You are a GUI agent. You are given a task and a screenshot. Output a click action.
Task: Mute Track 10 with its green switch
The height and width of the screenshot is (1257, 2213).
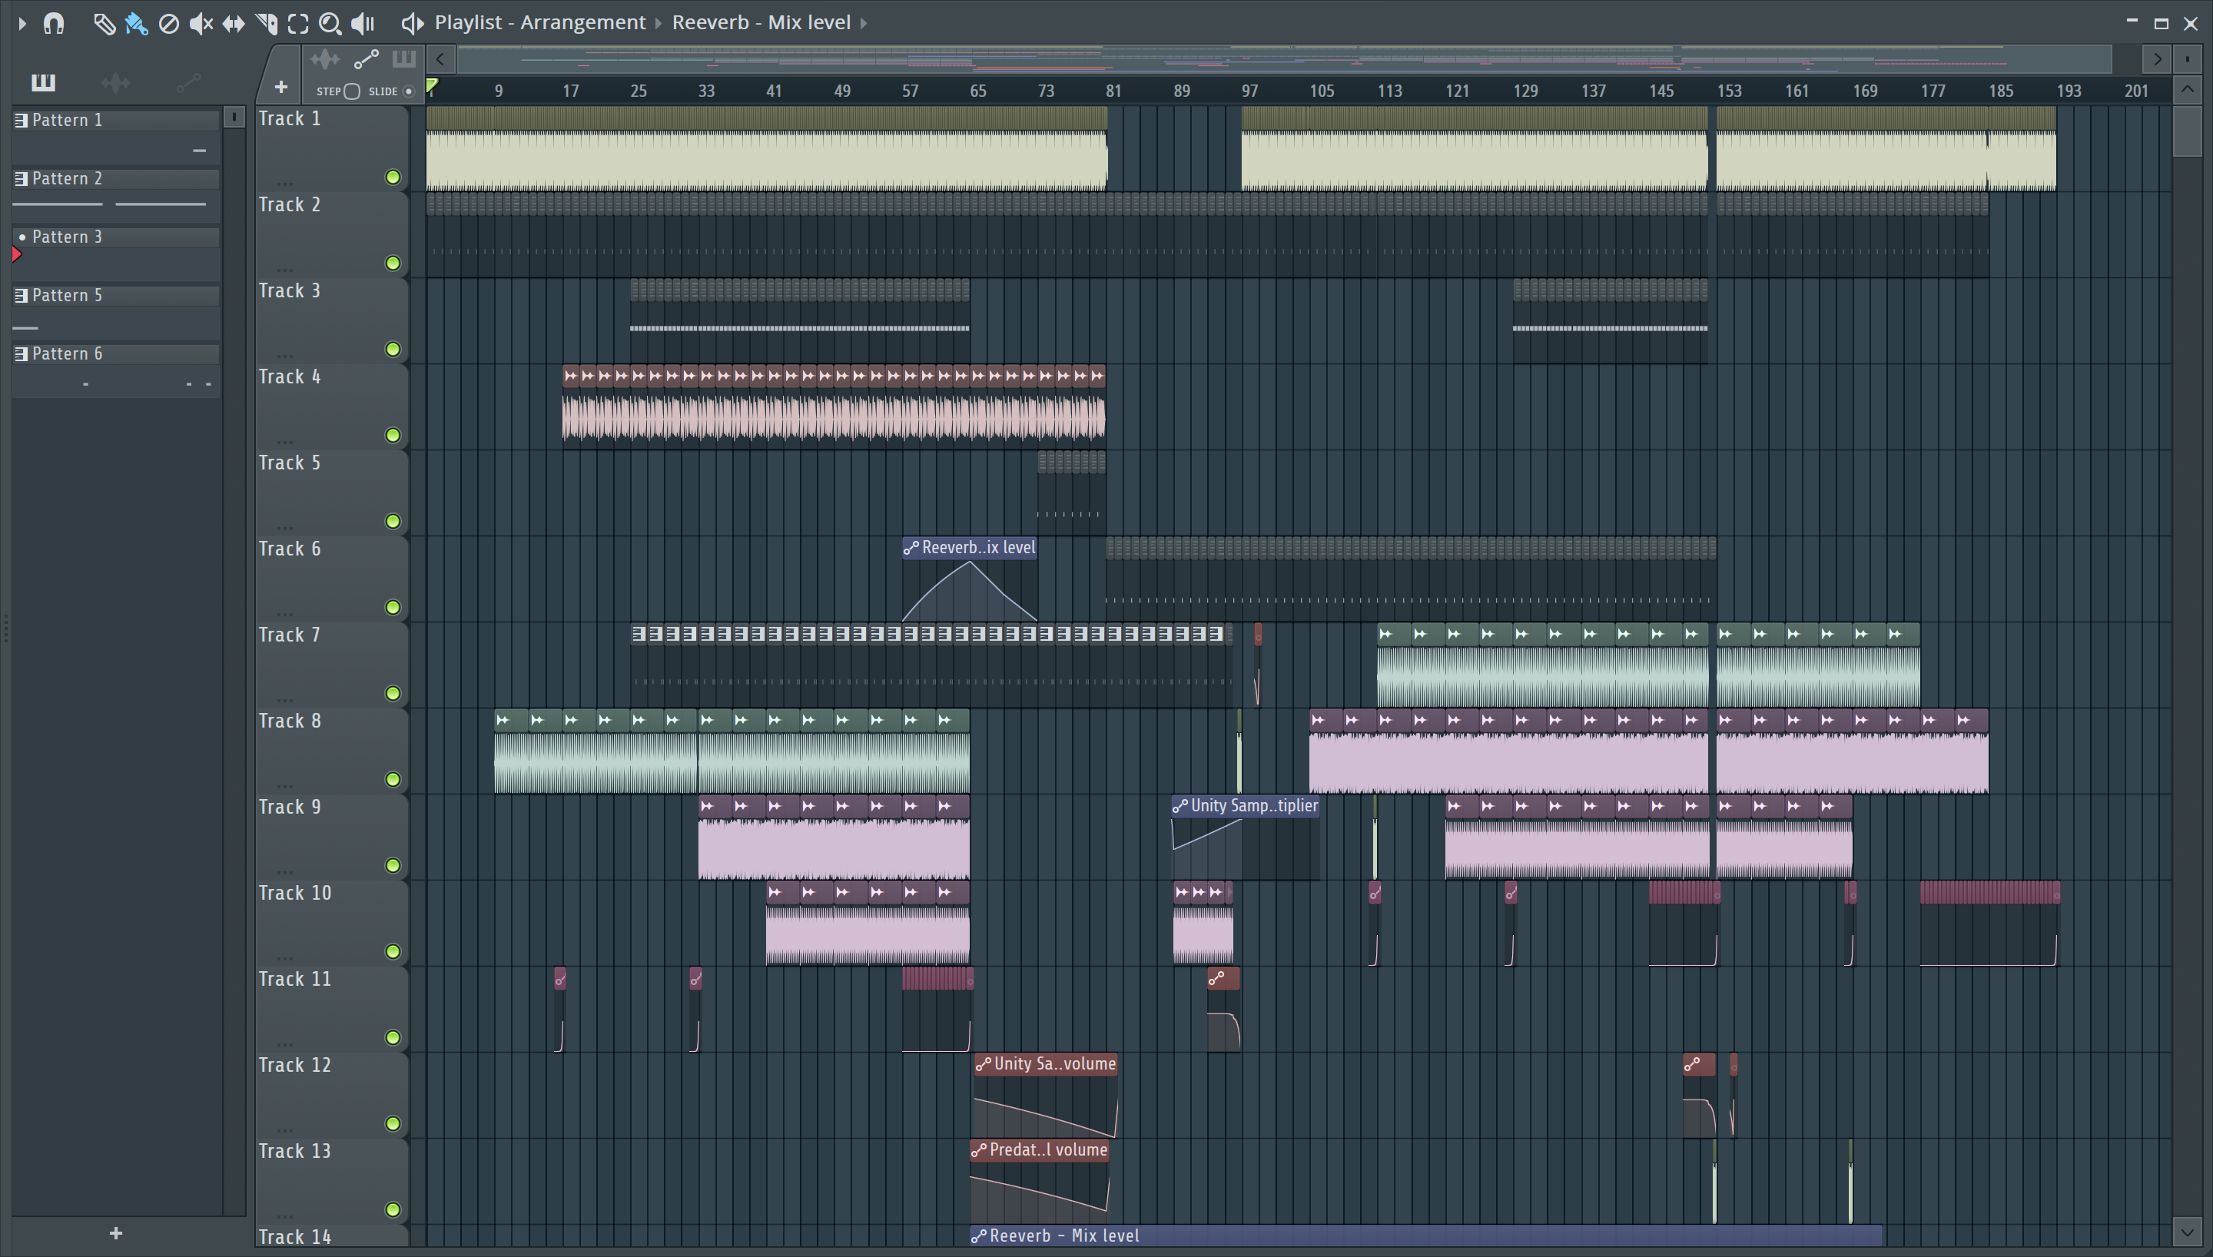[393, 951]
